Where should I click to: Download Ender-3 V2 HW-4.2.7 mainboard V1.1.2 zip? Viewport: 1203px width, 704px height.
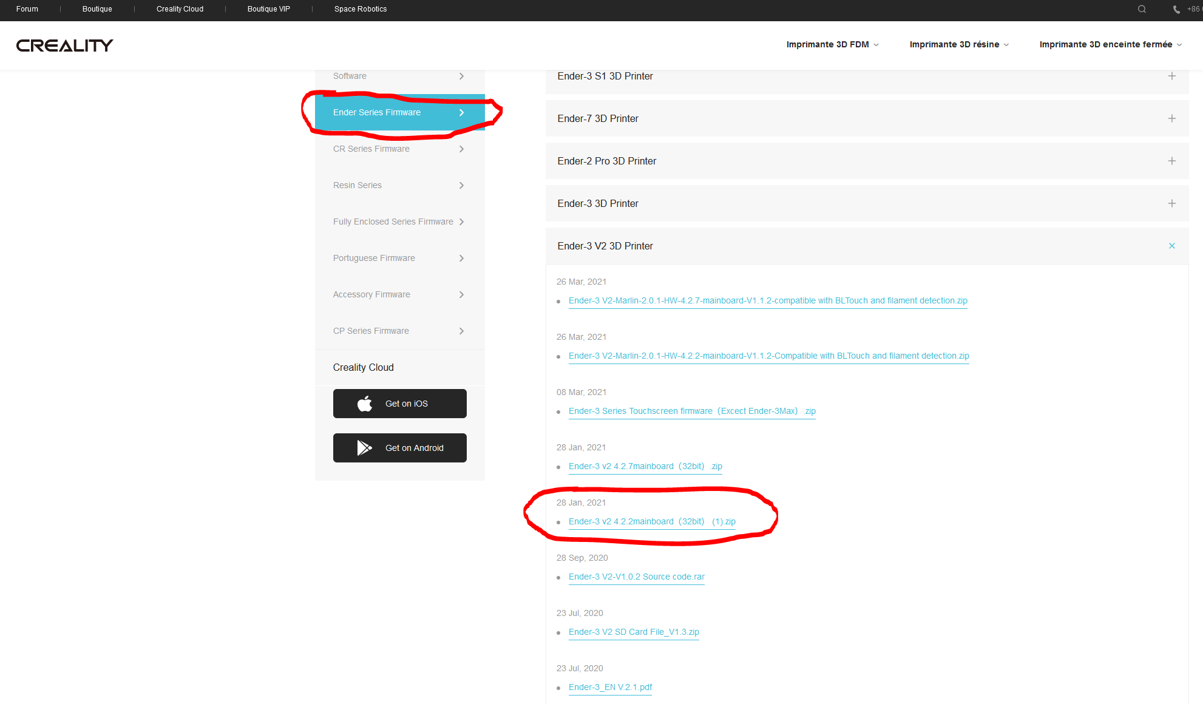tap(768, 300)
